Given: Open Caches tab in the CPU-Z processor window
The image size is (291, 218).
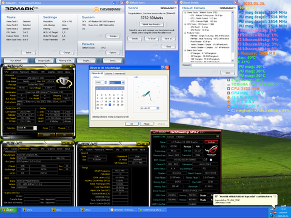Looking at the screenshot, I should (x=15, y=72).
